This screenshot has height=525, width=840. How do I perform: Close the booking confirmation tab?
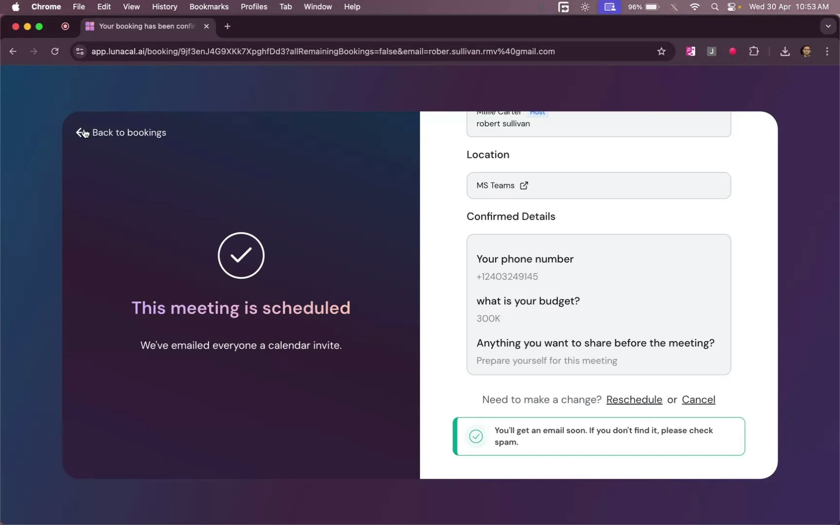(207, 26)
